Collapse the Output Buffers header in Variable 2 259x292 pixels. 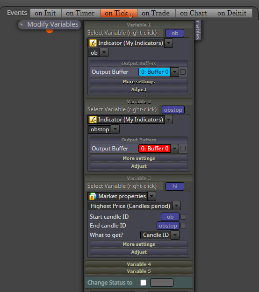(x=139, y=140)
